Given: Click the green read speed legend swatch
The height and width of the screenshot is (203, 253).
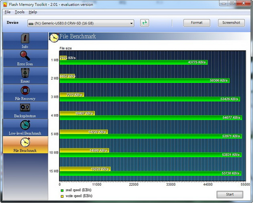Looking at the screenshot, I should coord(62,190).
